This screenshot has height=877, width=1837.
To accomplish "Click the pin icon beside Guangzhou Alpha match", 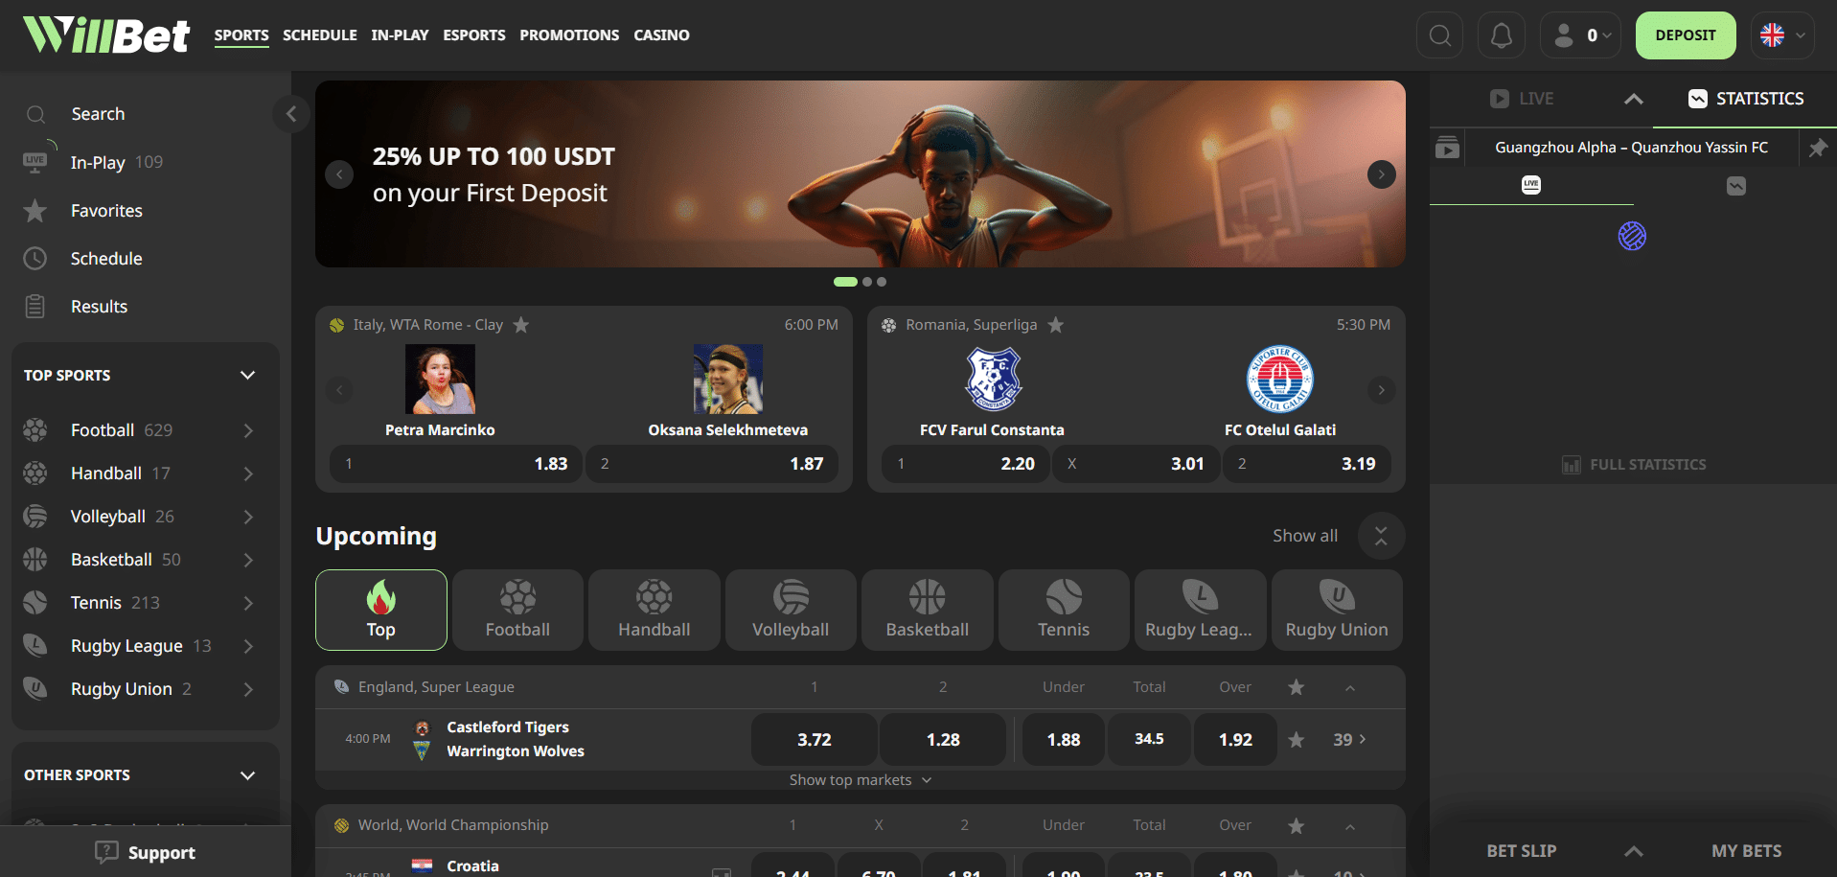I will click(1817, 148).
